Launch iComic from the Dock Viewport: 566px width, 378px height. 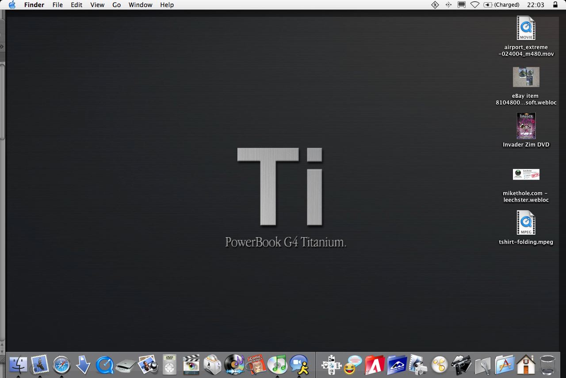pyautogui.click(x=256, y=365)
